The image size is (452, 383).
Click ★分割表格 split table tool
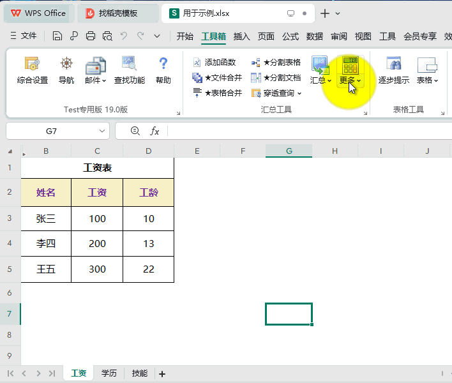click(x=276, y=62)
